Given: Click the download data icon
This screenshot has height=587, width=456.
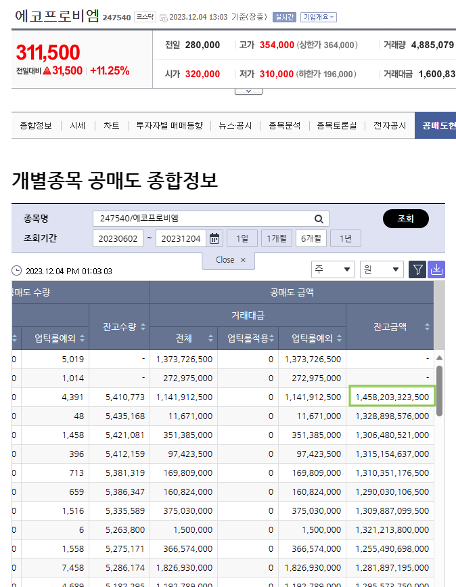Looking at the screenshot, I should tap(436, 269).
